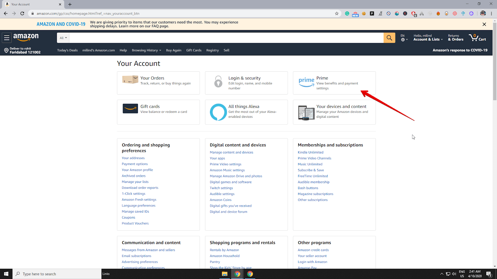
Task: Open 1-Click settings link
Action: (134, 194)
